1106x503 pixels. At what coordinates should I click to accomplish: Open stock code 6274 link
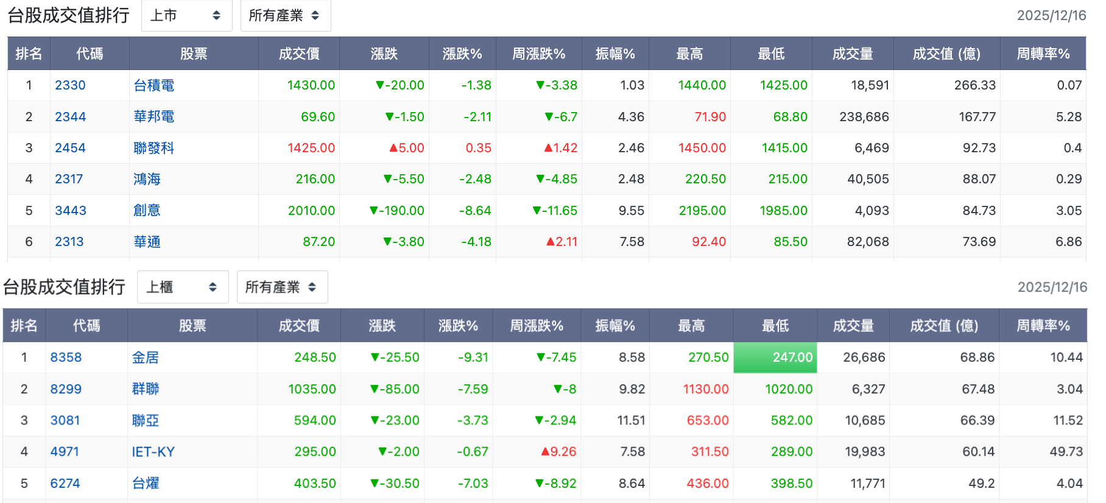65,484
